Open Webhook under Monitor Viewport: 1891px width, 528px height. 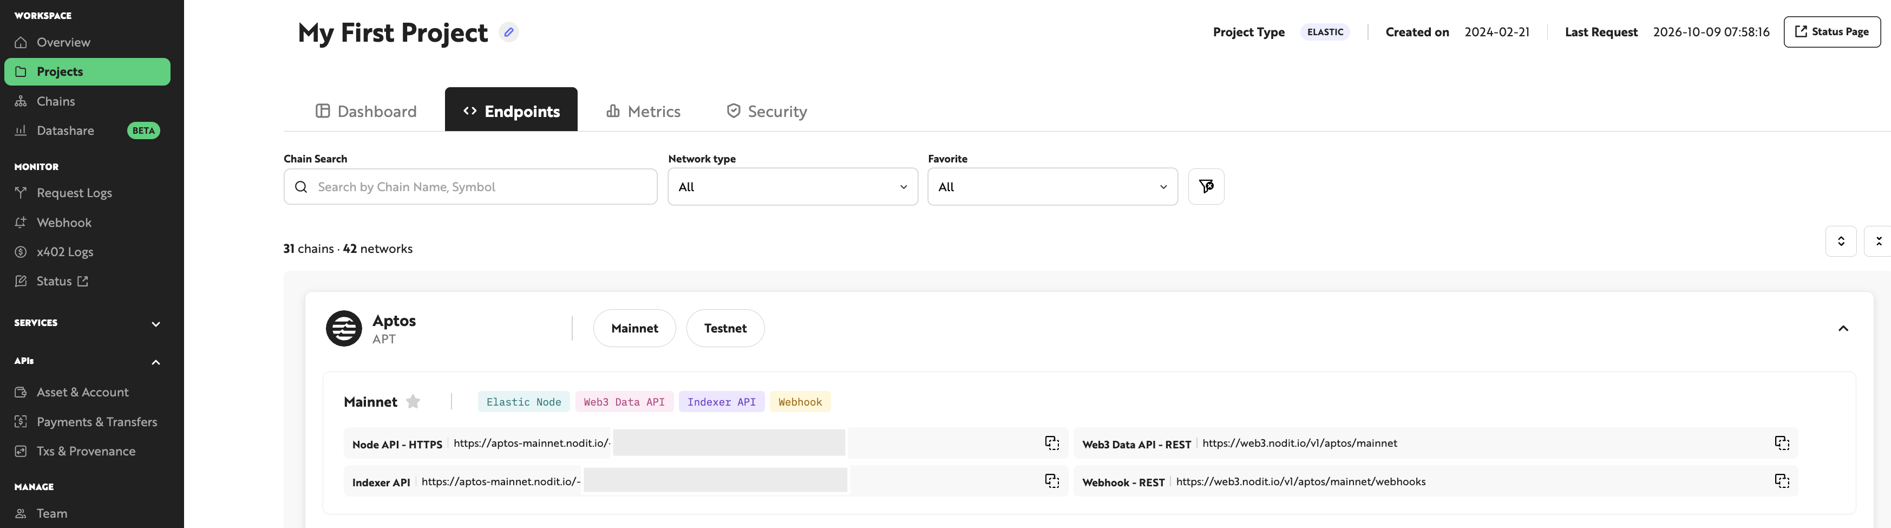[x=87, y=223]
